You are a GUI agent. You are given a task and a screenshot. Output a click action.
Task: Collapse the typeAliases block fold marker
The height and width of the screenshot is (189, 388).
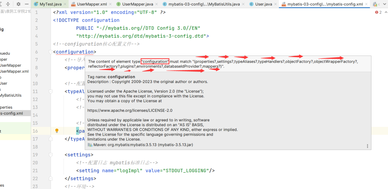tap(51, 91)
